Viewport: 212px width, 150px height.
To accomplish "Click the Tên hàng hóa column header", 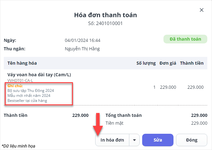I will (x=22, y=63).
